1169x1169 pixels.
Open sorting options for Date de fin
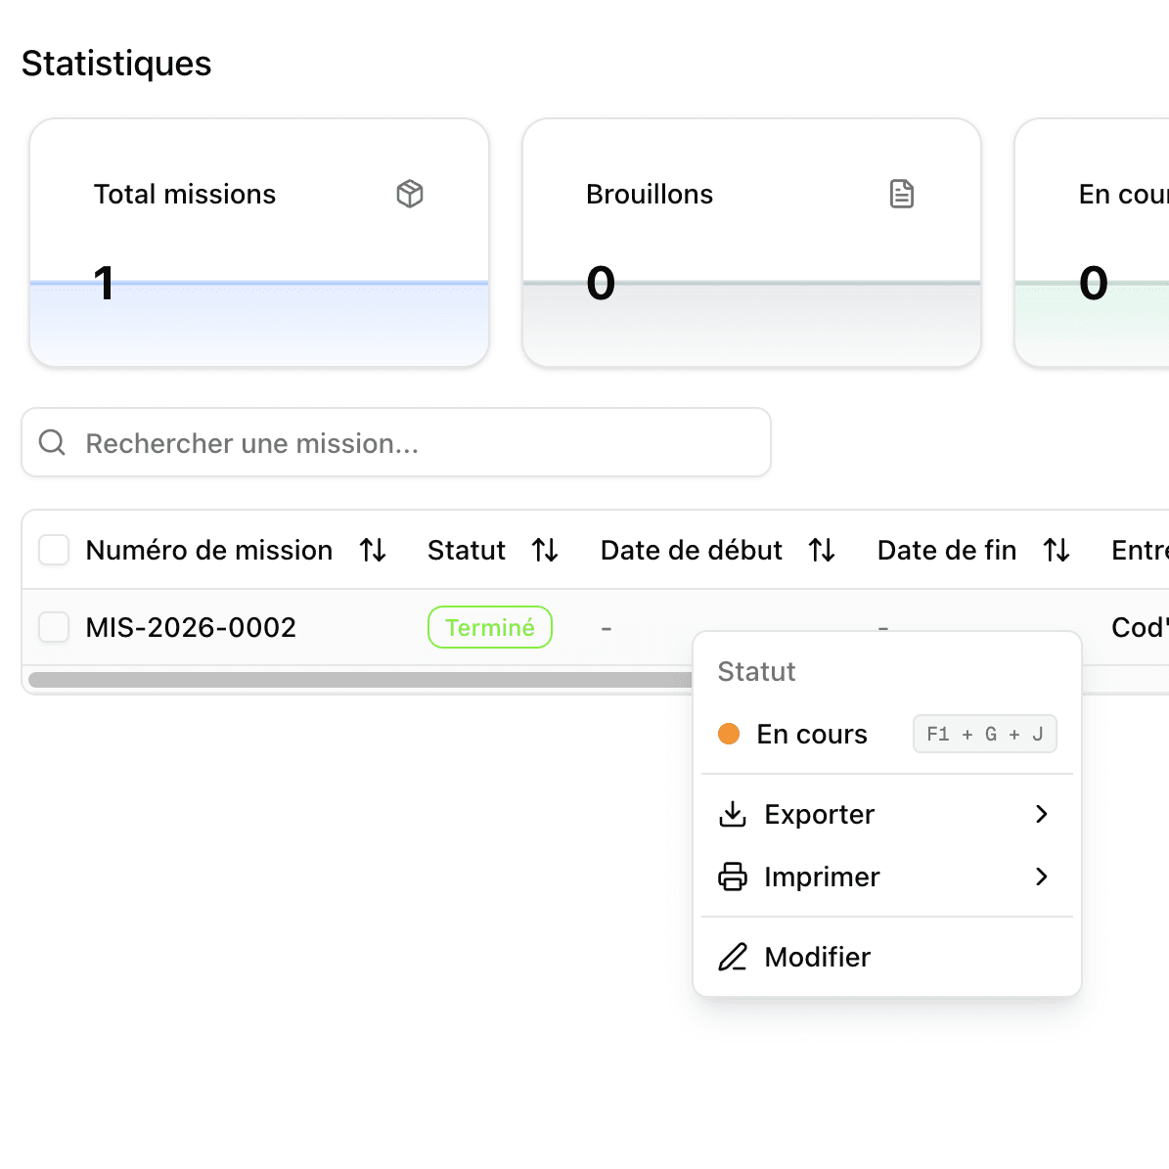point(1057,550)
